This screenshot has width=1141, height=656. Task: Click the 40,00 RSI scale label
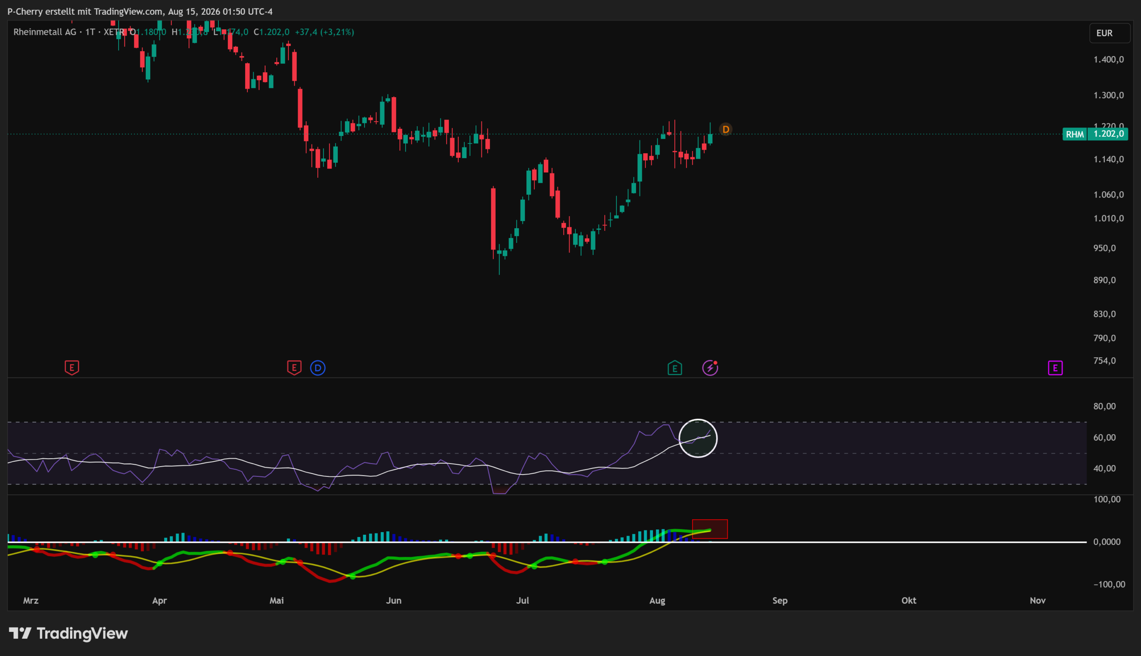[x=1104, y=468]
